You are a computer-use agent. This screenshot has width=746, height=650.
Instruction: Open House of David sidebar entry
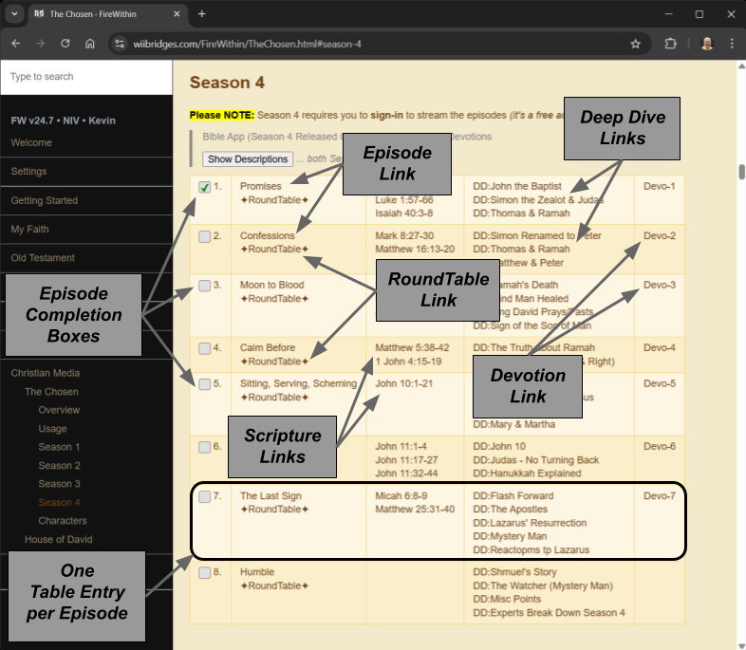tap(59, 539)
